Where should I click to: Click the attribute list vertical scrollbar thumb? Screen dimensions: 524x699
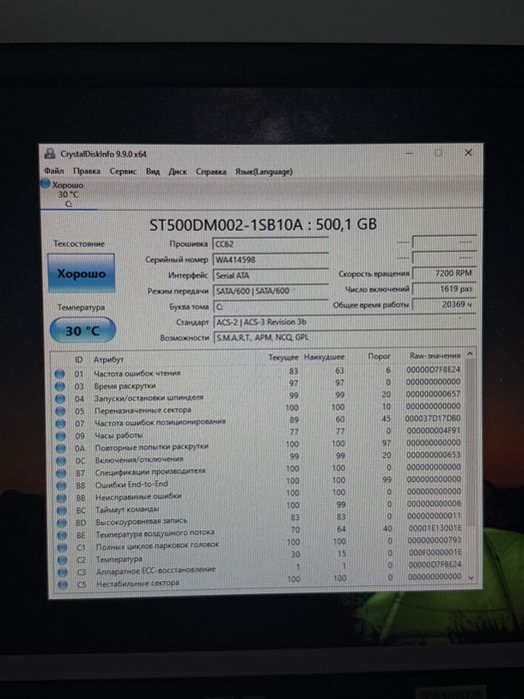tap(470, 441)
